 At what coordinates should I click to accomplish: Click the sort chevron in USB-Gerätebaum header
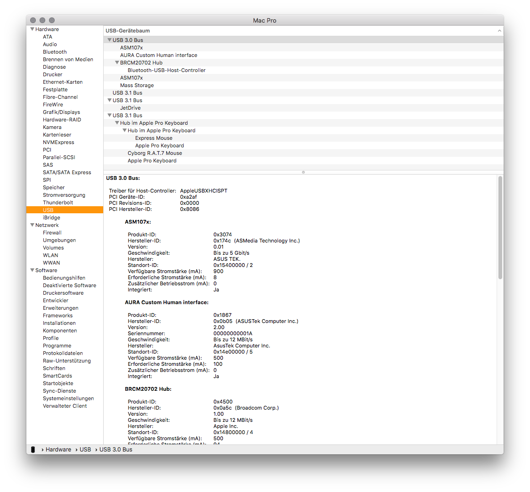click(x=499, y=31)
